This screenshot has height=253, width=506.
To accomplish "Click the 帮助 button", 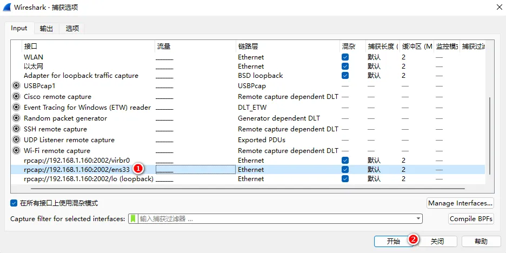I will coord(481,241).
